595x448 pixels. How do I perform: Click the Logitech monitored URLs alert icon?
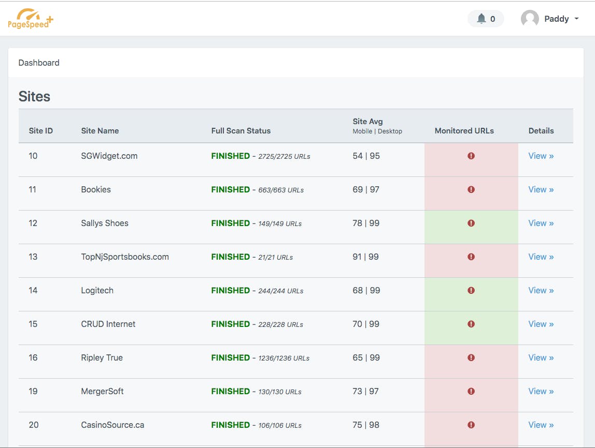(x=471, y=290)
